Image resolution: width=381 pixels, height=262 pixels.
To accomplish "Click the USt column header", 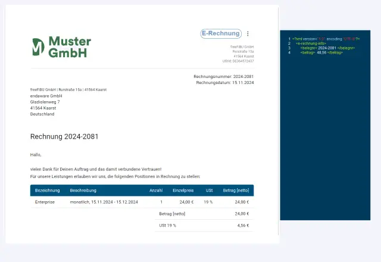I will coord(209,191).
